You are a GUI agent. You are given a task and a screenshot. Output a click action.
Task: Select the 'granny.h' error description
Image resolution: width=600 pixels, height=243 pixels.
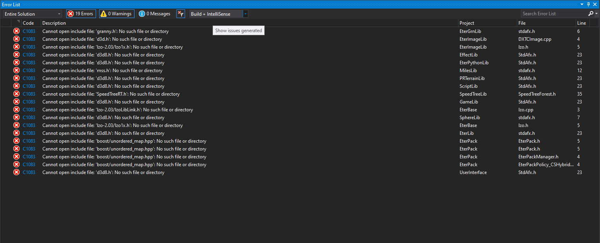click(105, 31)
